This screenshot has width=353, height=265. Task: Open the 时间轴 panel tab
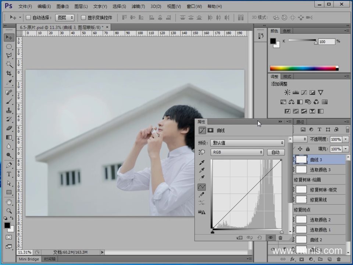[50, 259]
